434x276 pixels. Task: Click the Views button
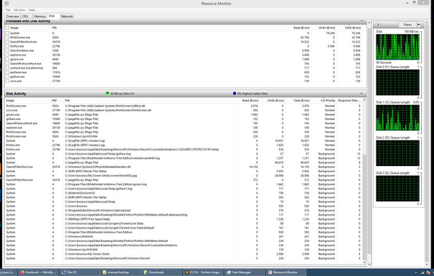408,24
